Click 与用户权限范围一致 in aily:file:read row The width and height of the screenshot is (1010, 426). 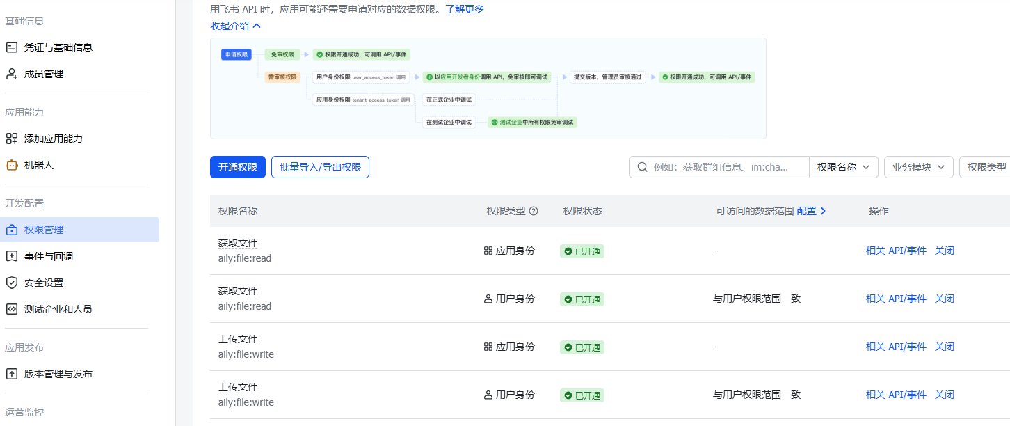coord(757,299)
